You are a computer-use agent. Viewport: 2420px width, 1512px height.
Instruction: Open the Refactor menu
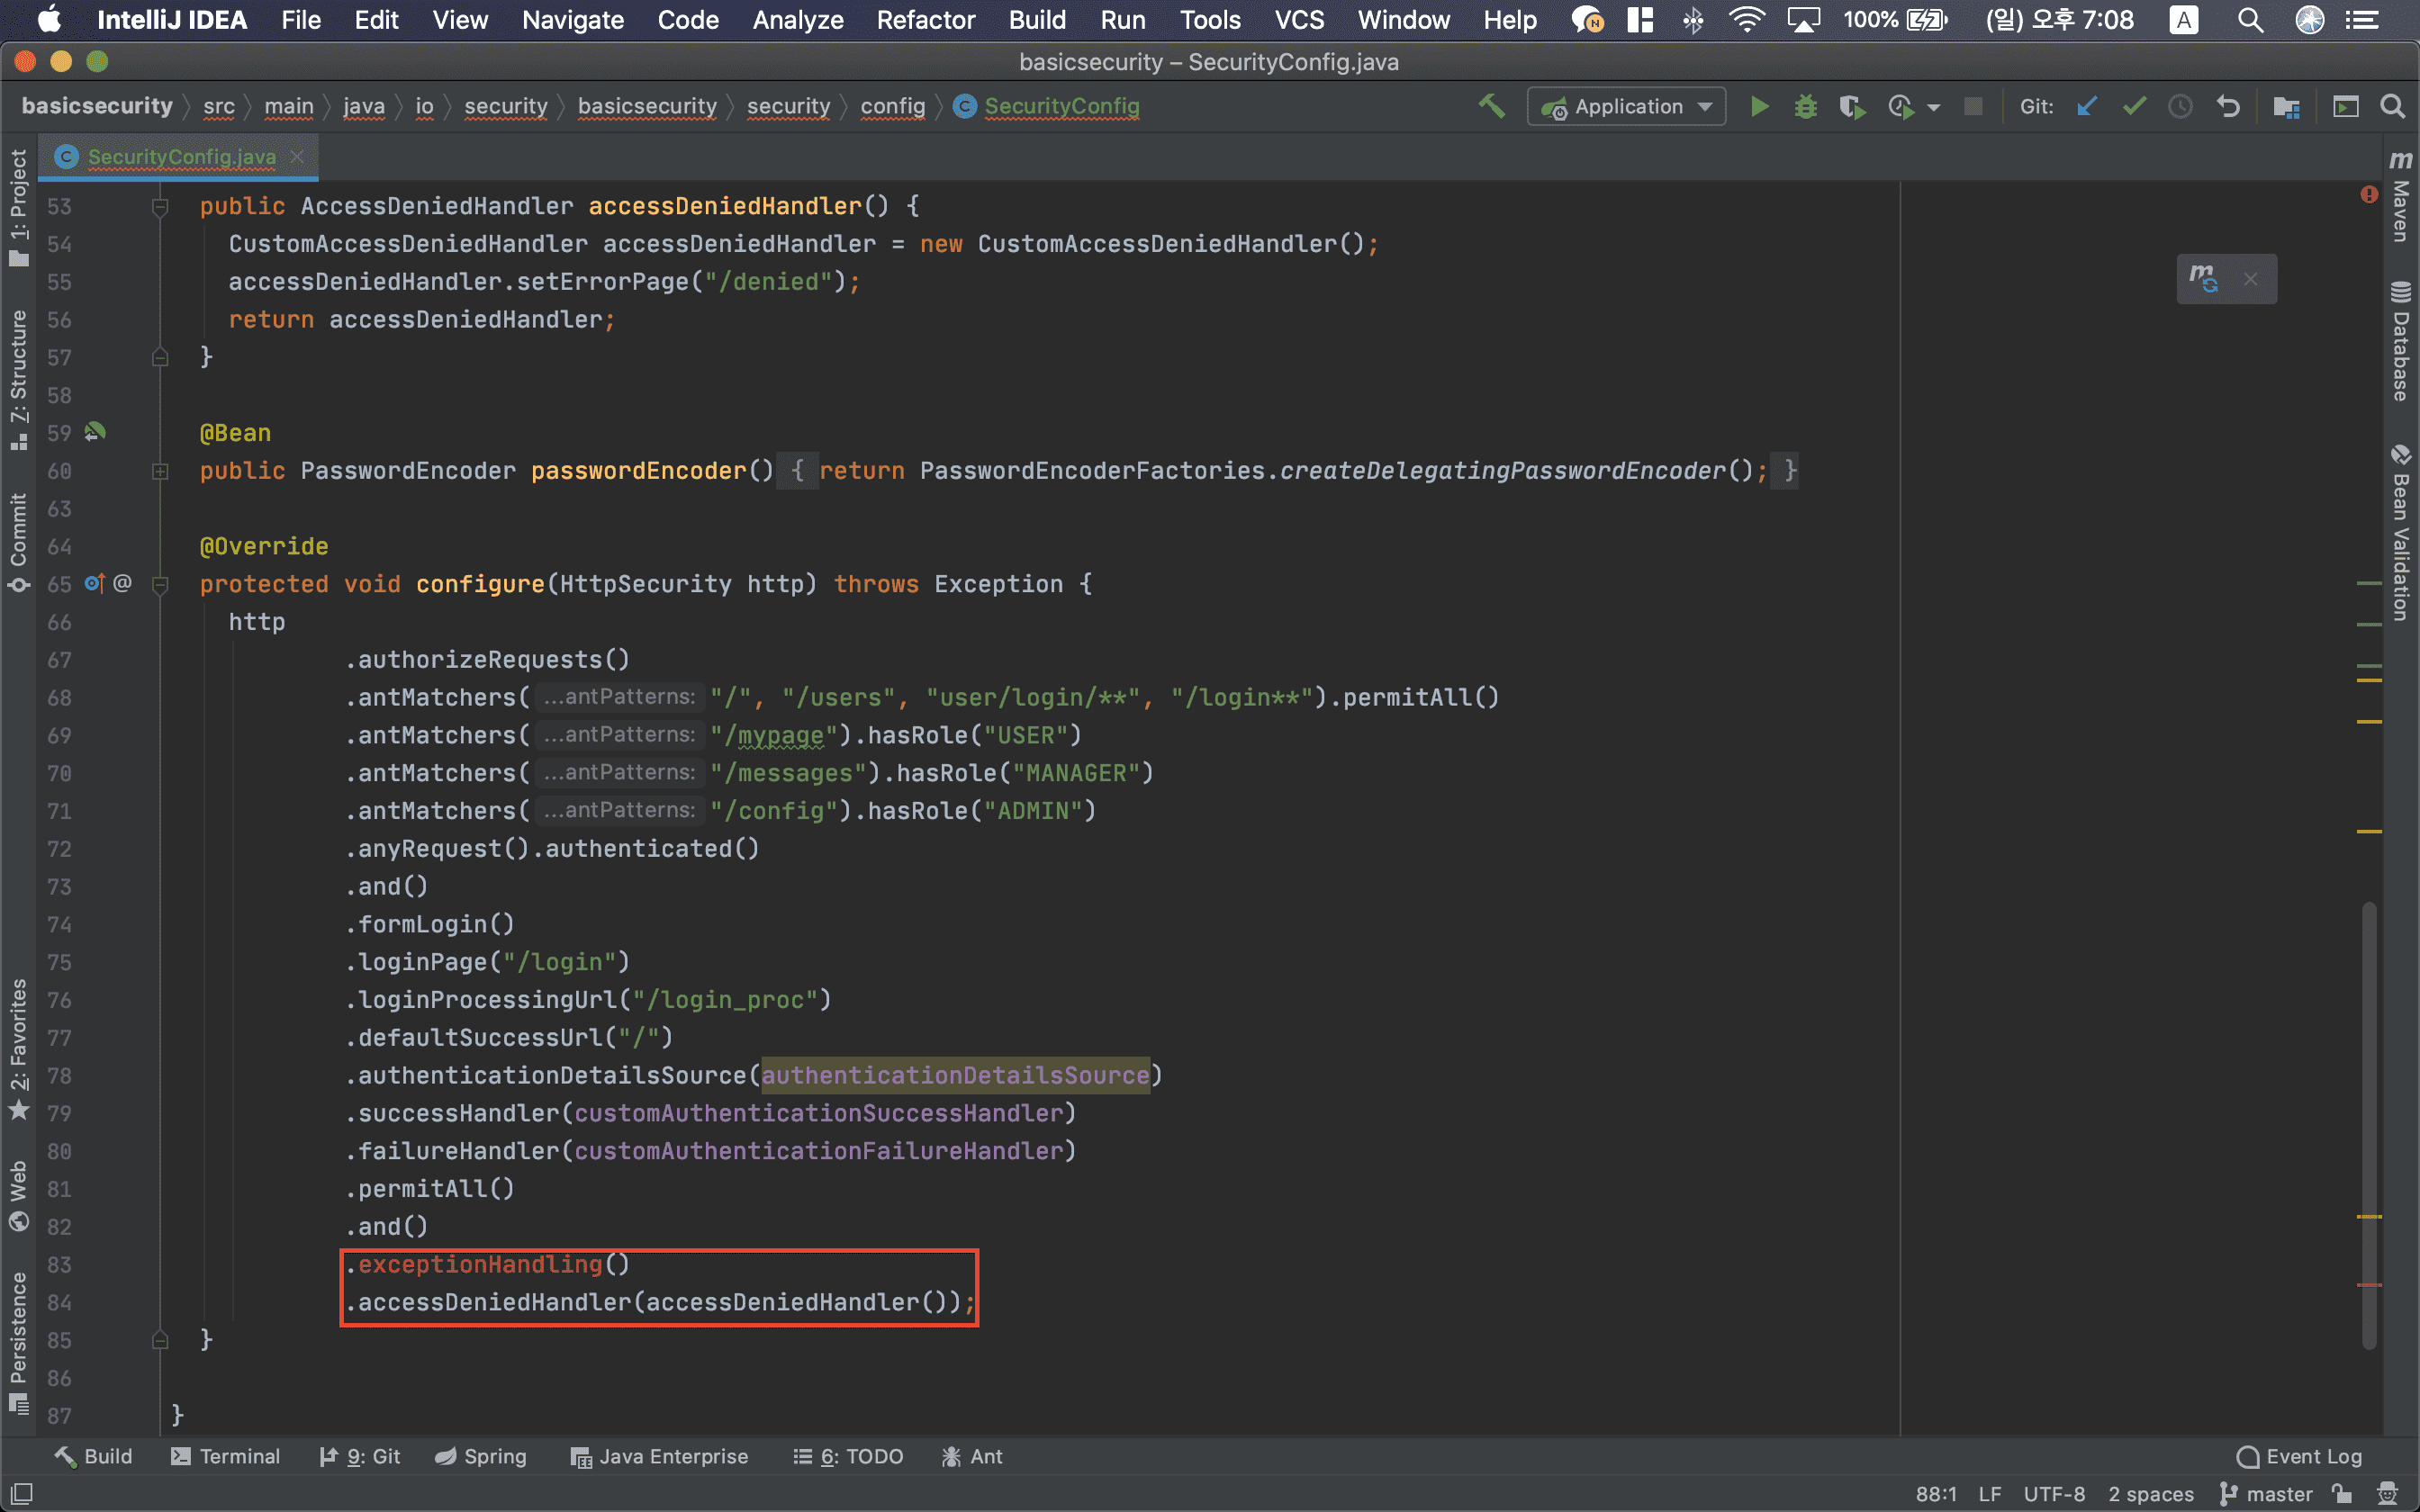tap(925, 20)
